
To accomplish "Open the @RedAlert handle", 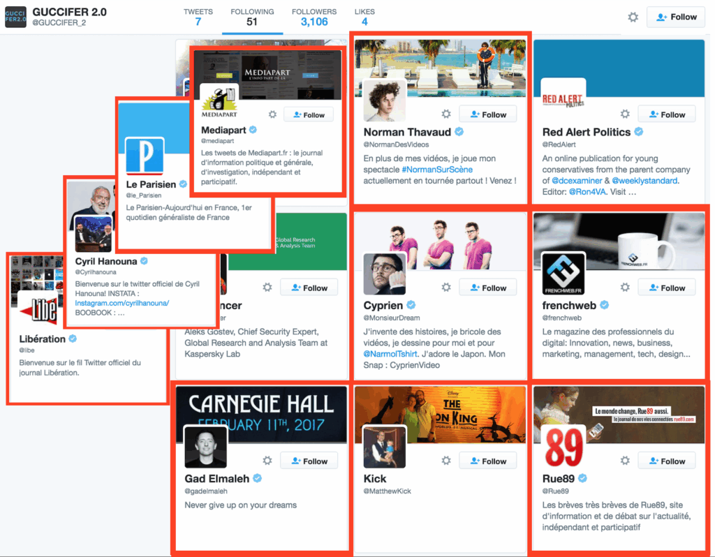I will (x=559, y=144).
